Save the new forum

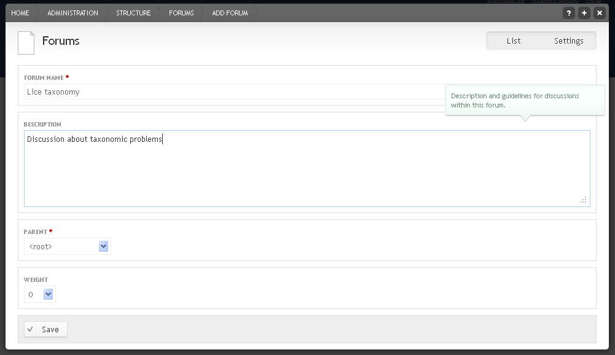[x=46, y=329]
